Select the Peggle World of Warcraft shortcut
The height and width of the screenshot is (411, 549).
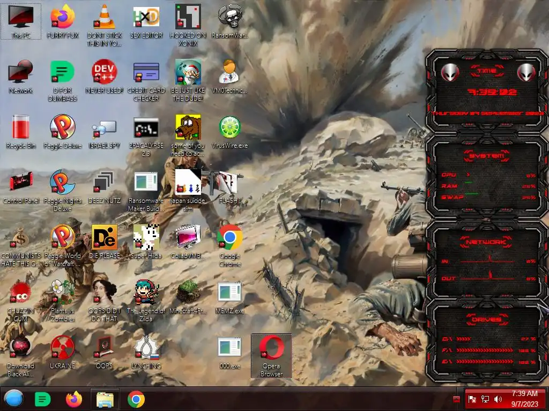tap(62, 246)
